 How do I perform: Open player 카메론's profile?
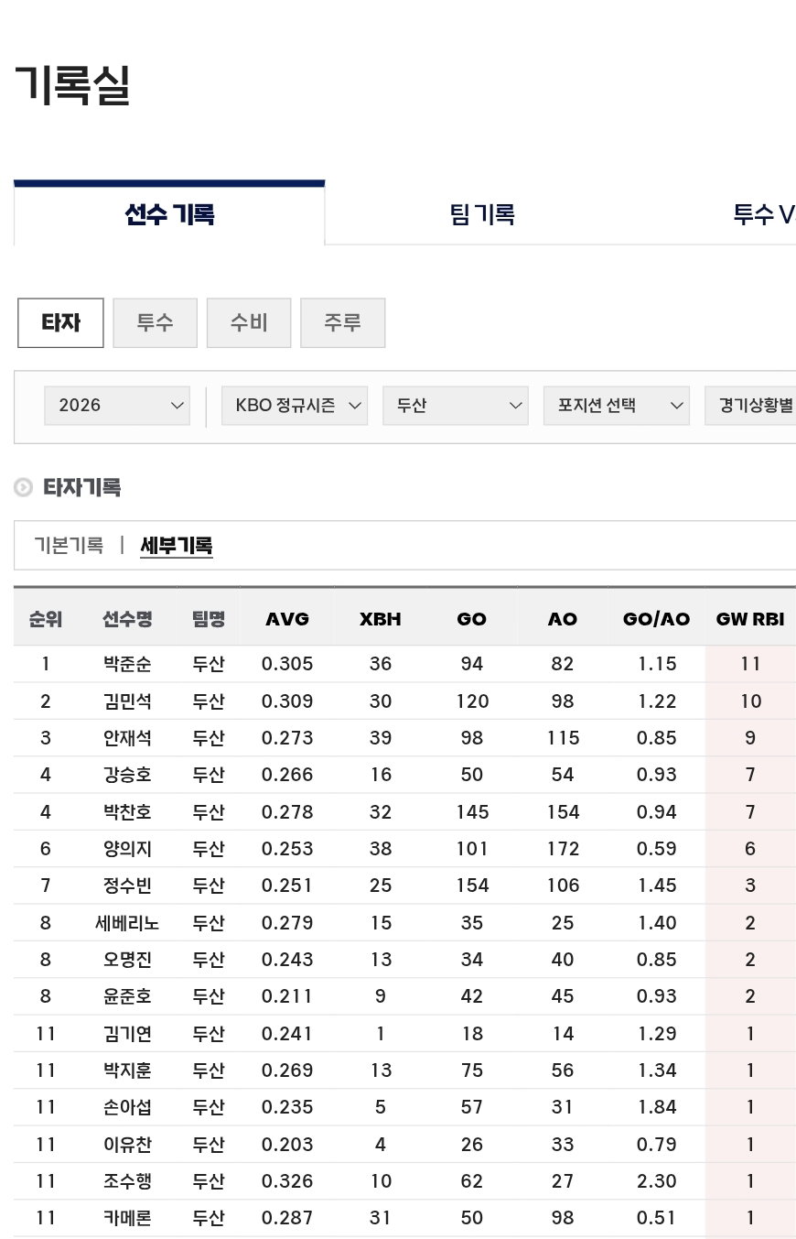pyautogui.click(x=127, y=1218)
